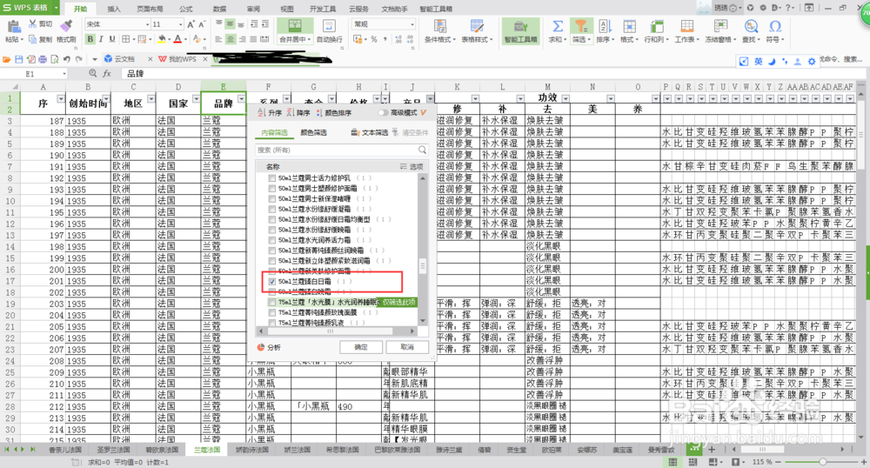Click 升序 ascending sort in filter popup

(270, 112)
